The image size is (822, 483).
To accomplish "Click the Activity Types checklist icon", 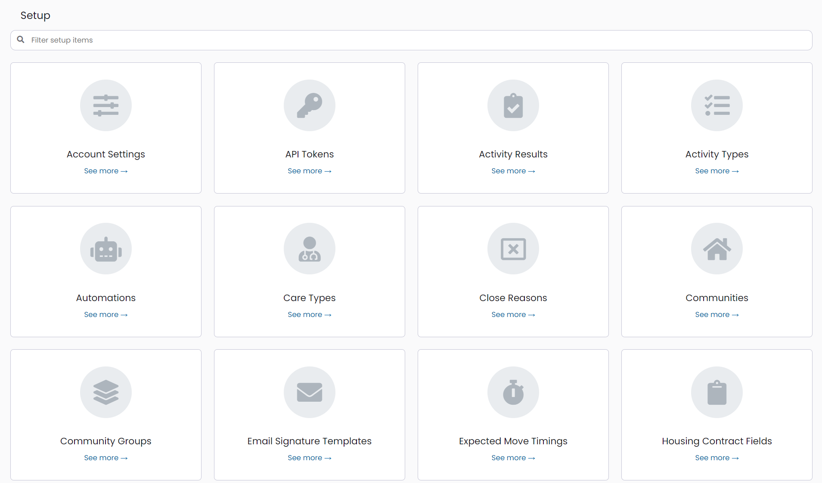I will [x=717, y=105].
